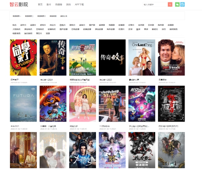Image resolution: width=202 pixels, height=175 pixels.
Task: Filter by 足球 category
Action: click(130, 29)
